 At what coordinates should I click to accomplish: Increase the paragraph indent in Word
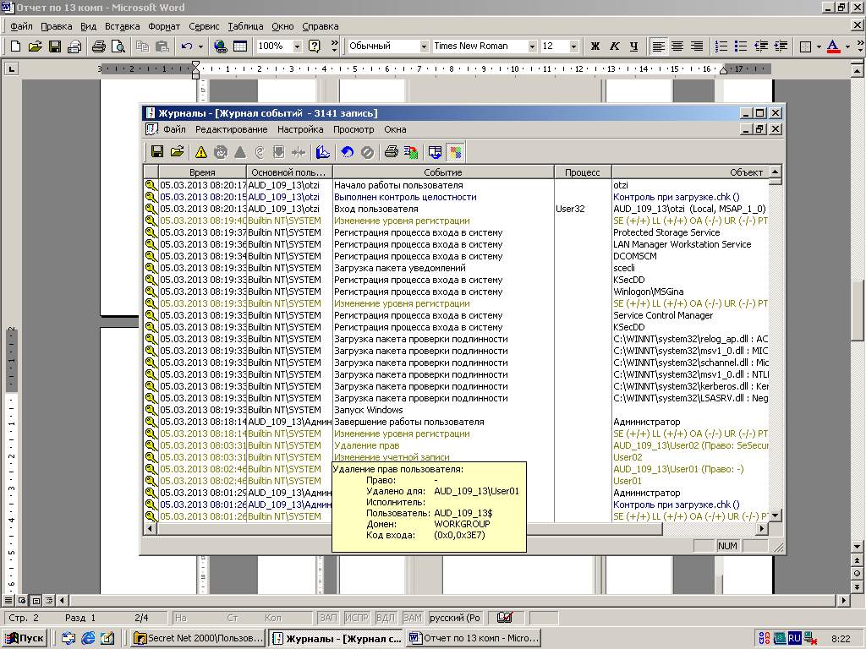pos(781,46)
